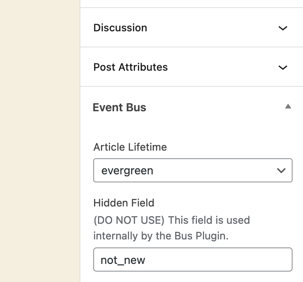Collapse the Event Bus panel triangle
The image size is (303, 282).
[x=288, y=106]
